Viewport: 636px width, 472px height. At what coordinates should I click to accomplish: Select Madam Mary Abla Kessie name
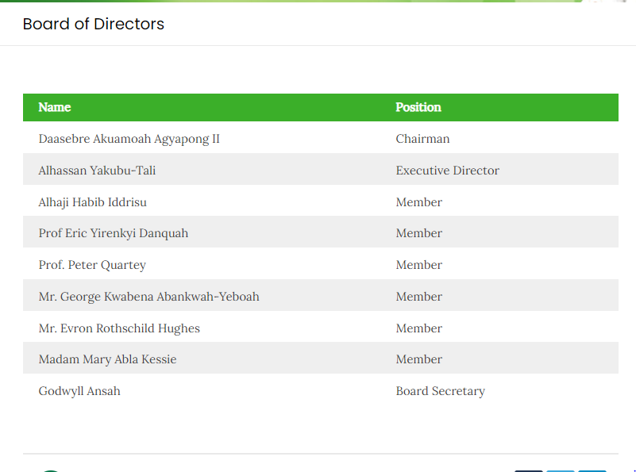tap(107, 359)
